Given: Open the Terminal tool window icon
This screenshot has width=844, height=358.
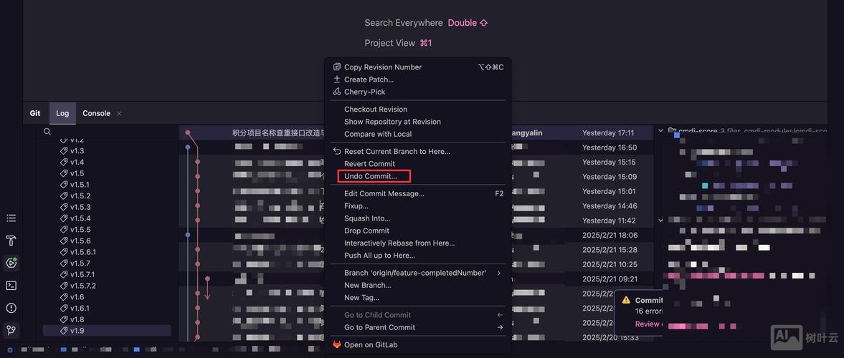Looking at the screenshot, I should (11, 286).
